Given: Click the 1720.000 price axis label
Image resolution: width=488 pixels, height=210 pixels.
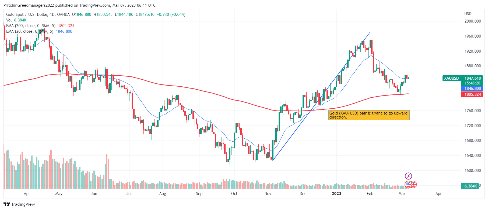Looking at the screenshot, I should (473, 126).
